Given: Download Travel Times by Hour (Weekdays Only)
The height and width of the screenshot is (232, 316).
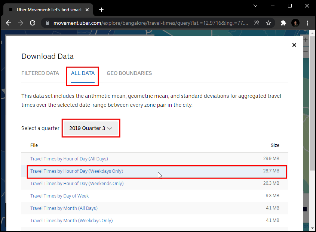Looking at the screenshot, I should point(76,171).
